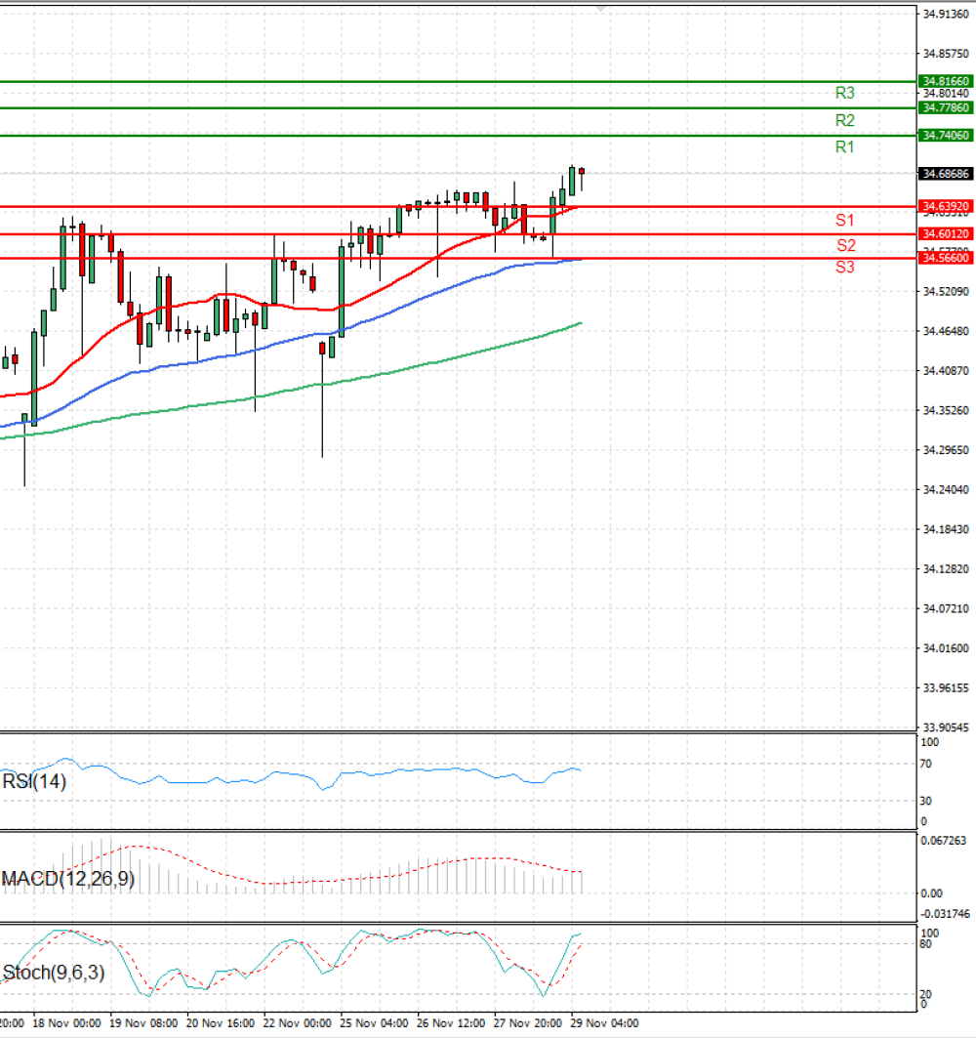This screenshot has width=976, height=1038.
Task: Click the 34.29650 price axis value
Action: tap(946, 450)
